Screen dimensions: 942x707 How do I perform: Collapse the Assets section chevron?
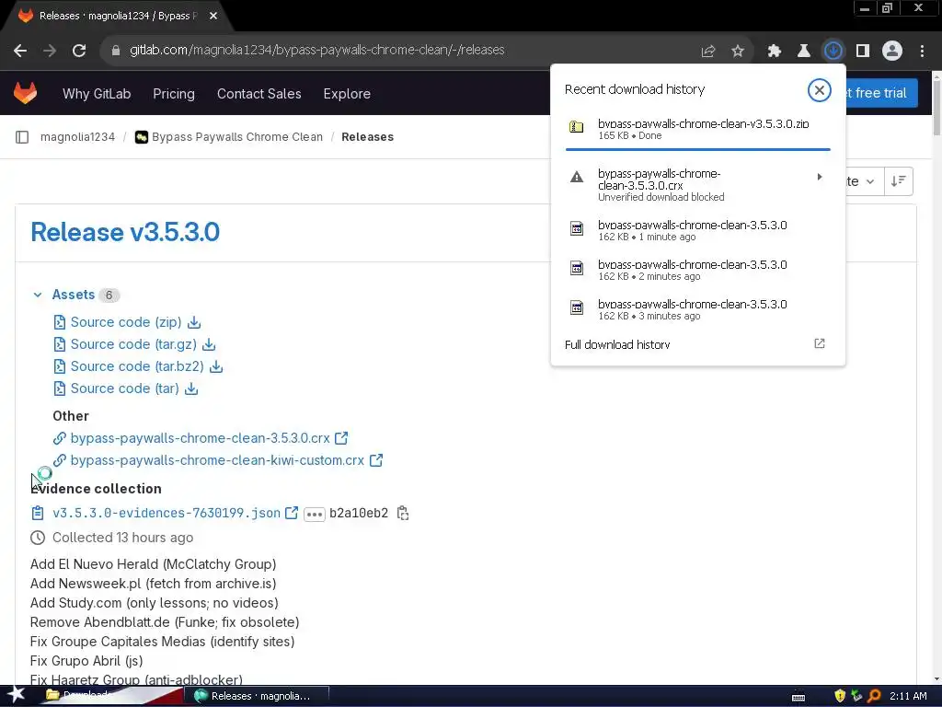pyautogui.click(x=38, y=295)
